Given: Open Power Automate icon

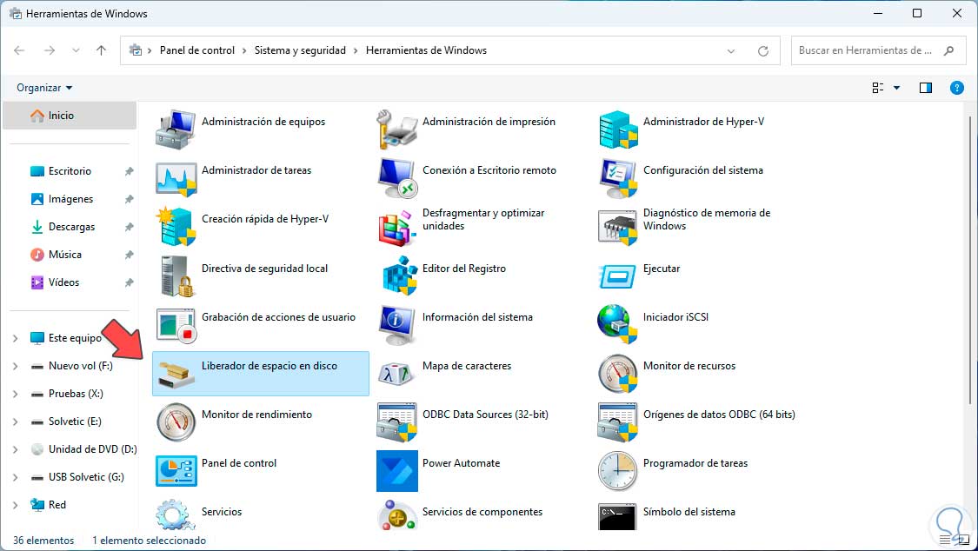Looking at the screenshot, I should 396,470.
